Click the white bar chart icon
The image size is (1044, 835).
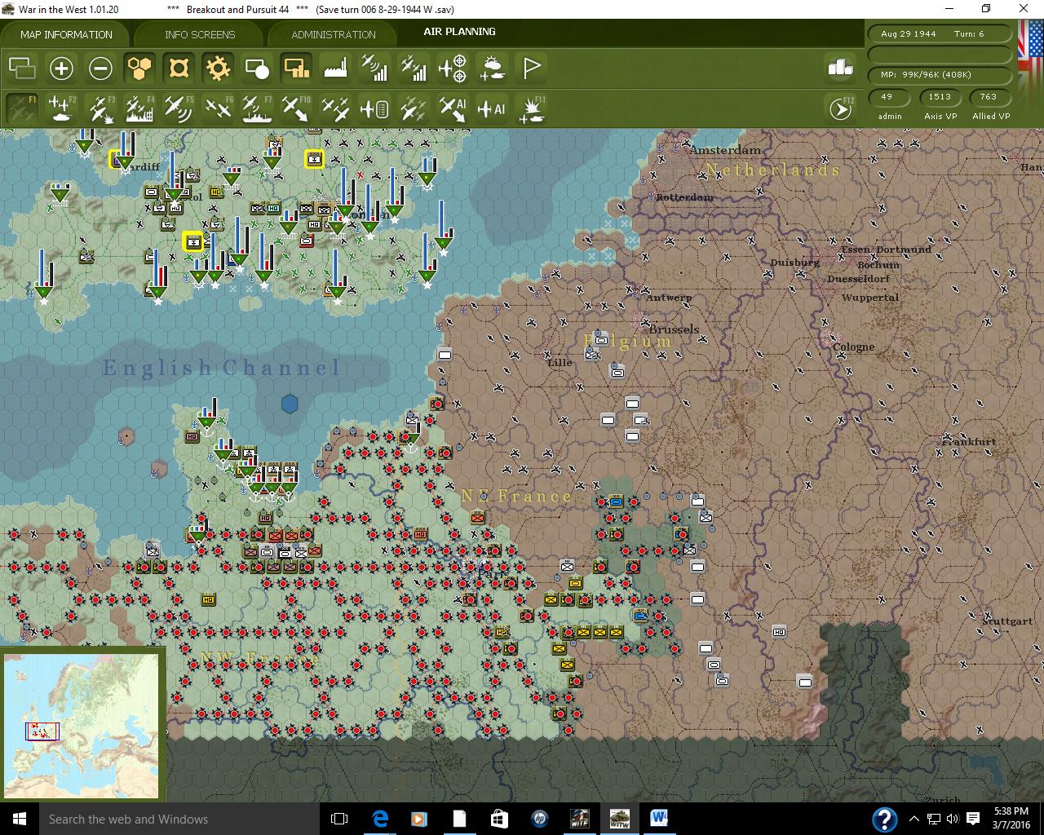840,68
